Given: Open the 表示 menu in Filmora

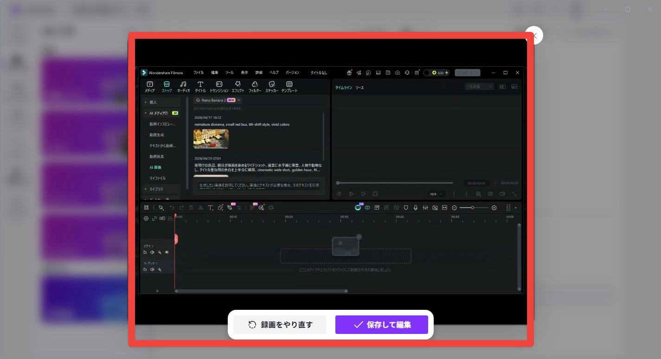Looking at the screenshot, I should click(x=244, y=73).
